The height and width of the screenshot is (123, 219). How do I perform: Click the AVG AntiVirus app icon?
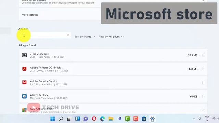pos(24,110)
